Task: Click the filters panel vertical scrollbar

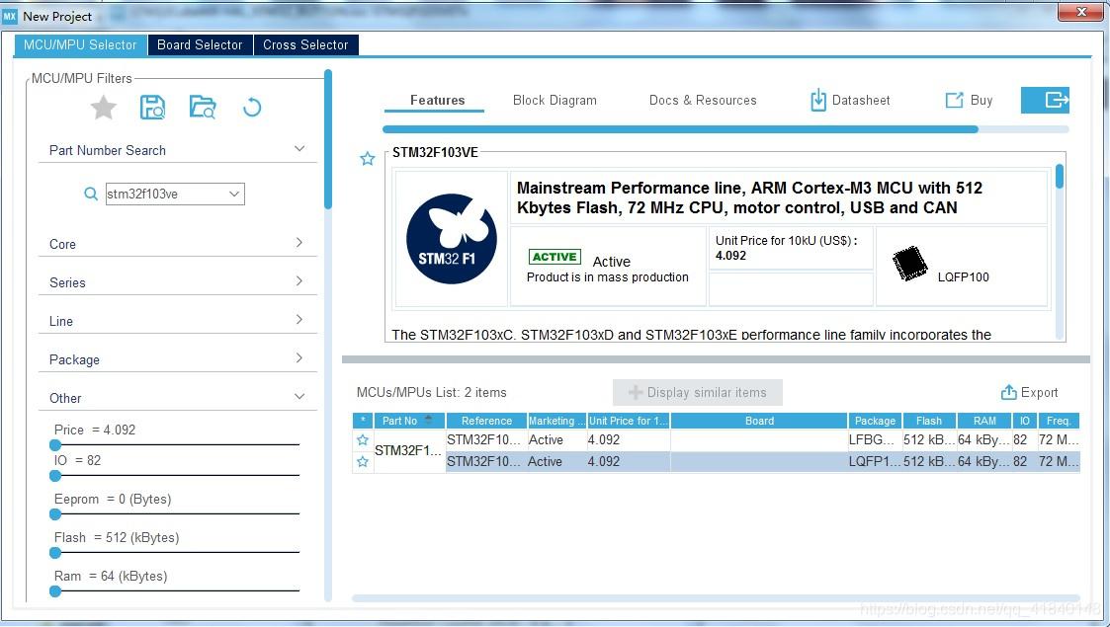Action: [x=328, y=139]
